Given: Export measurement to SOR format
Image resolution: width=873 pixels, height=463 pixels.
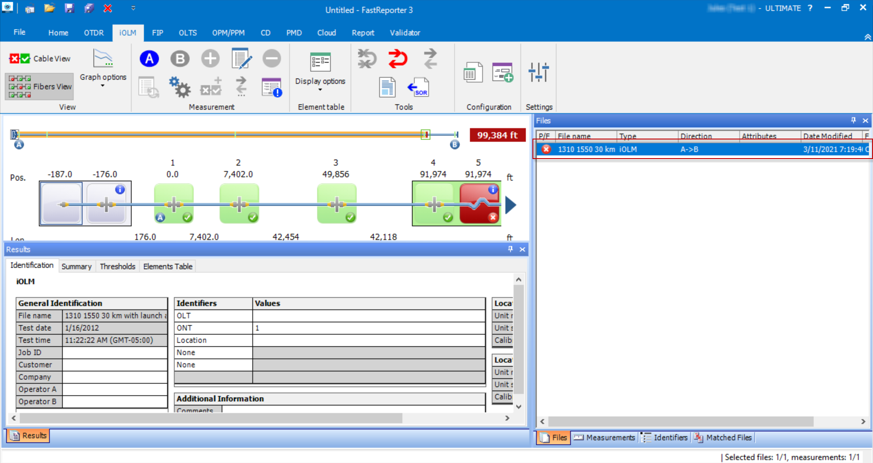Looking at the screenshot, I should (419, 87).
